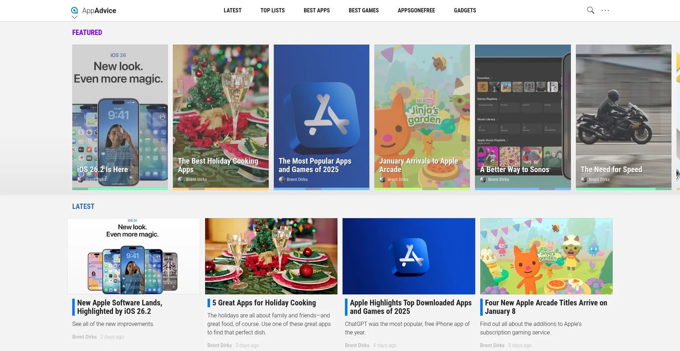Open the TOP LISTS navigation menu
The height and width of the screenshot is (351, 680).
273,10
